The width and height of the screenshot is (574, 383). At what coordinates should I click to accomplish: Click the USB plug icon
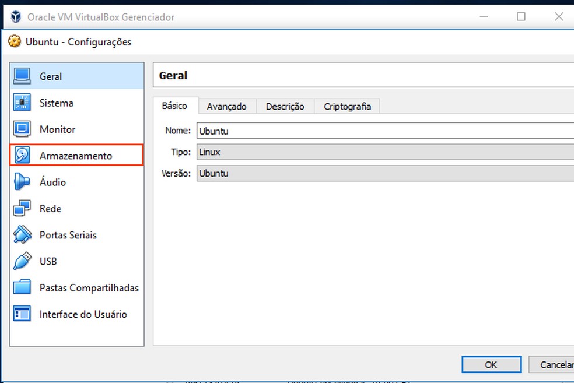click(22, 261)
